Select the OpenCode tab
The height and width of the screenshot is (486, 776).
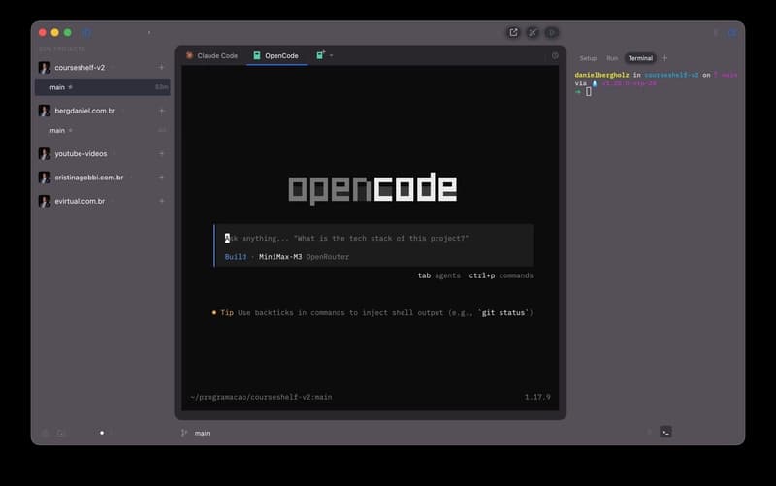pyautogui.click(x=276, y=55)
